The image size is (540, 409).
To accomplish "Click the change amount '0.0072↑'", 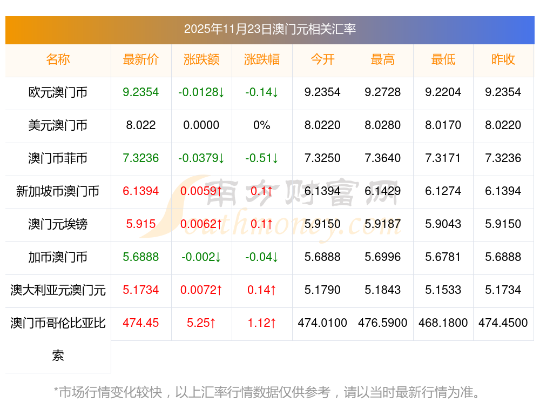I will 201,290.
